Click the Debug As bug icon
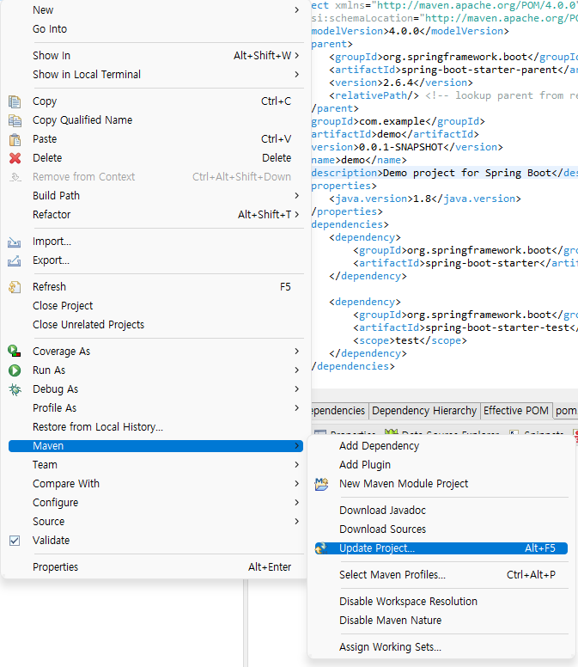578x667 pixels. (15, 389)
